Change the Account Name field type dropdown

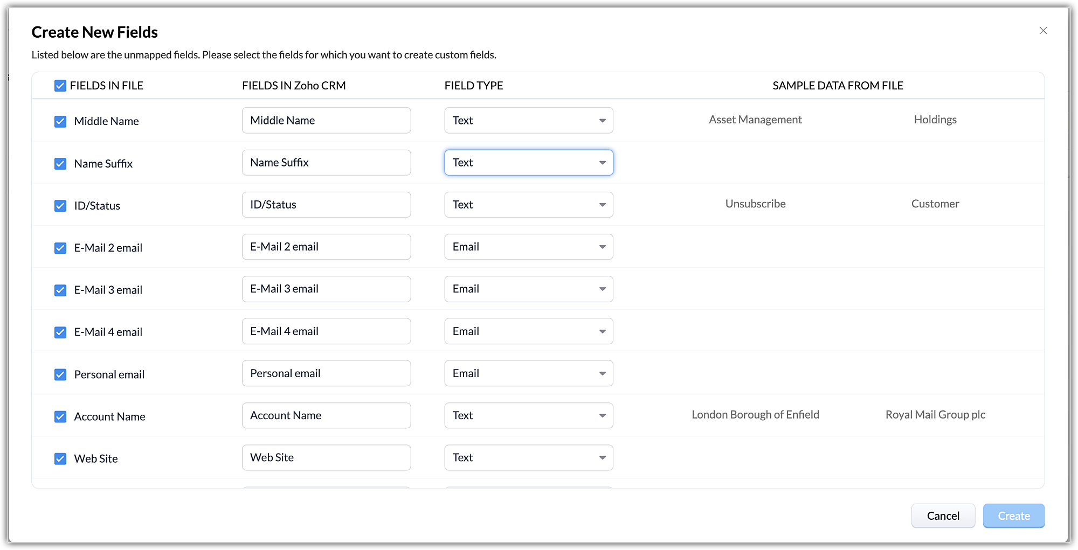[528, 415]
